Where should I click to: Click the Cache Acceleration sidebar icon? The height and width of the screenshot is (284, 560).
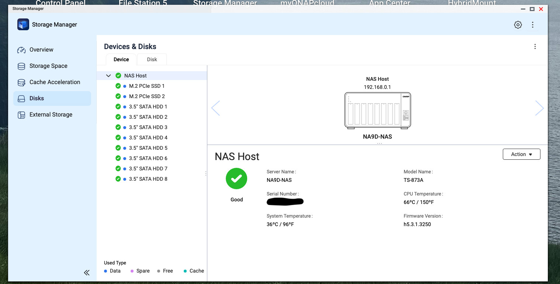pos(21,82)
